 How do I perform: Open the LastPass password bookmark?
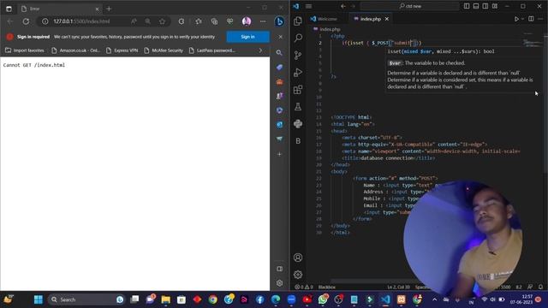211,50
